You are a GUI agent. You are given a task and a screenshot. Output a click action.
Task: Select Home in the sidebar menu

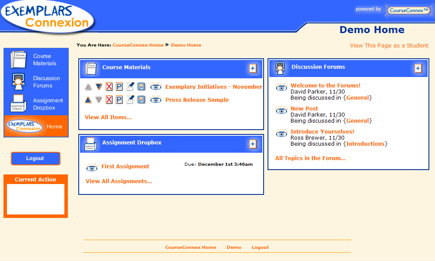tap(54, 127)
